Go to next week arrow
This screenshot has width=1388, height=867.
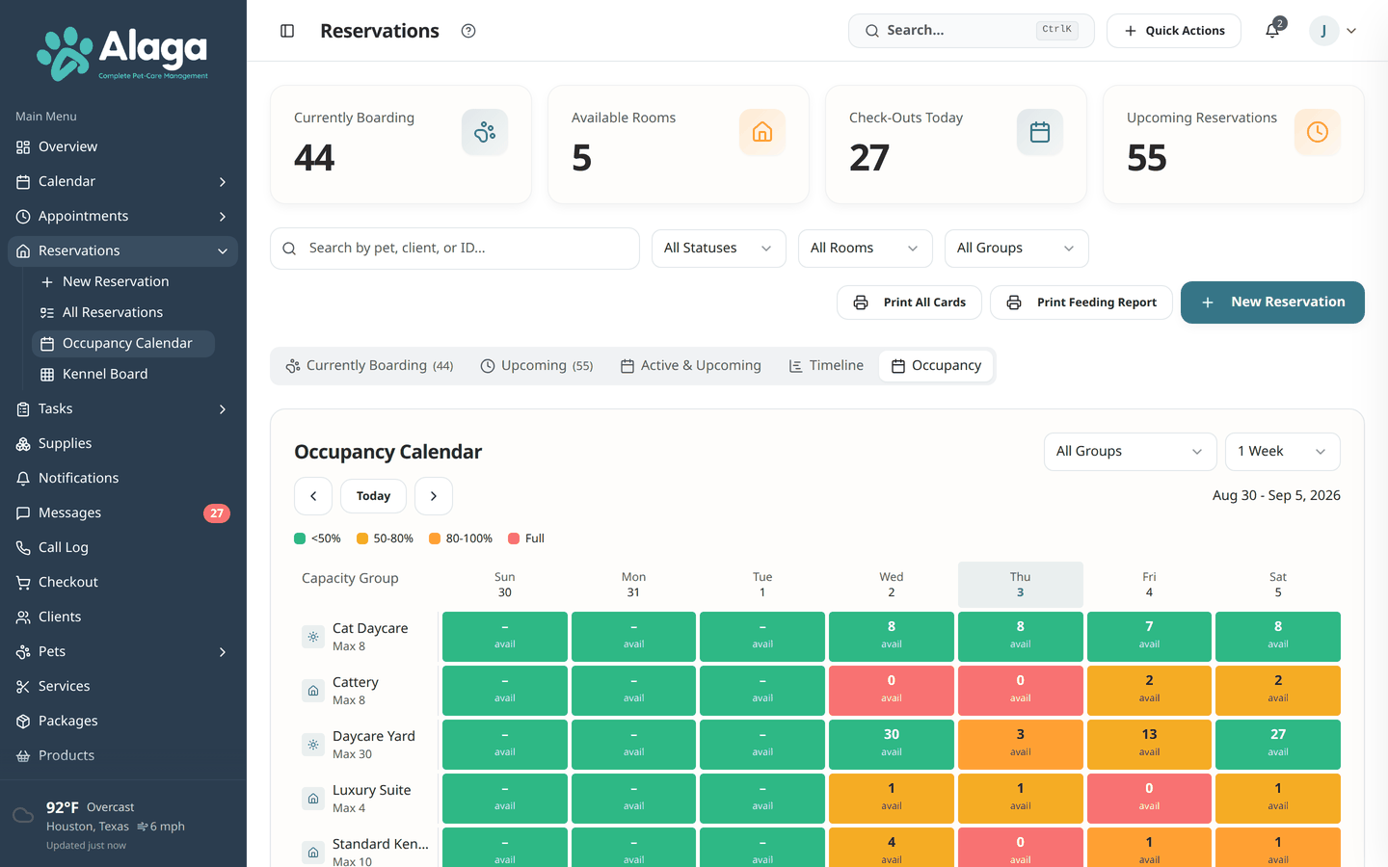coord(434,496)
